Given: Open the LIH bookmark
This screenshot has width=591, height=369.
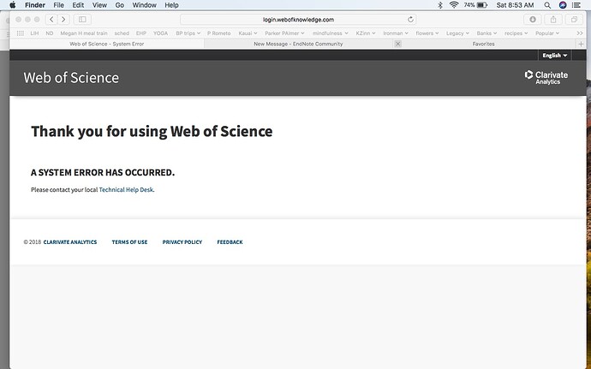Looking at the screenshot, I should pos(34,33).
